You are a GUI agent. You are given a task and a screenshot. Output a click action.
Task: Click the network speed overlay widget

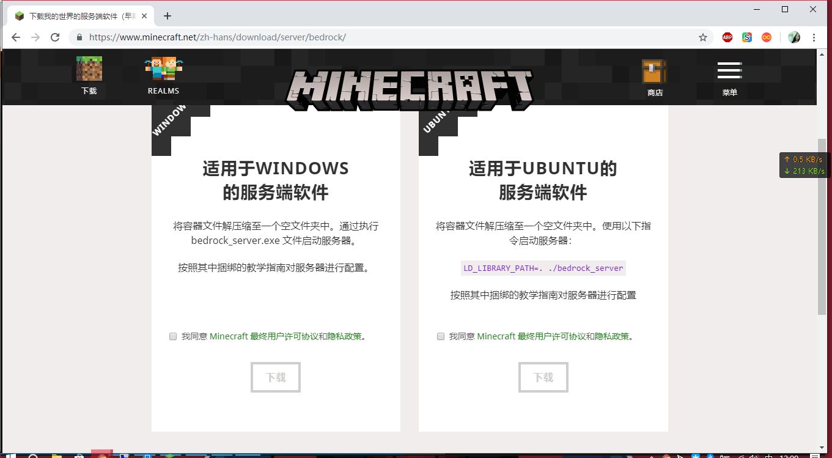804,165
